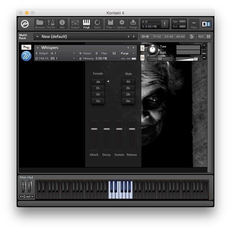Click the Kontakt logo icon

click(25, 24)
